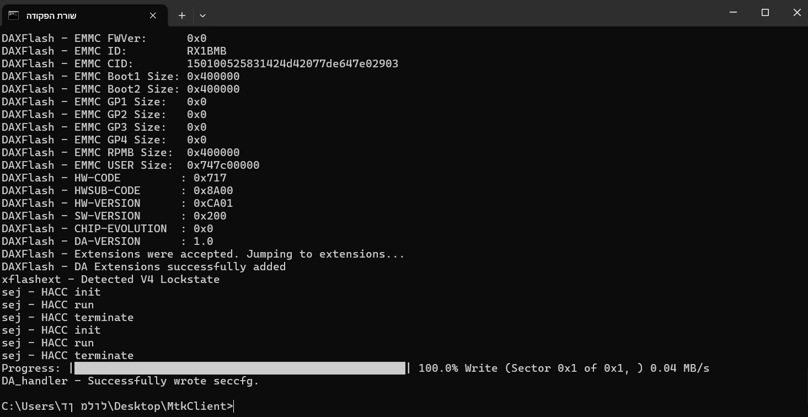
Task: Click the C:\Users MtkClient prompt line
Action: pos(117,406)
